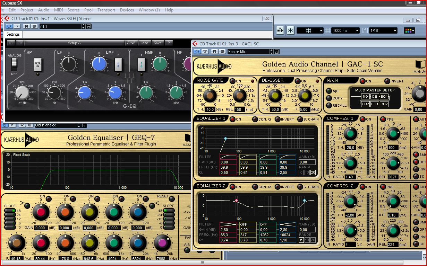Toggle the De-Esser ON LED

tap(298, 81)
